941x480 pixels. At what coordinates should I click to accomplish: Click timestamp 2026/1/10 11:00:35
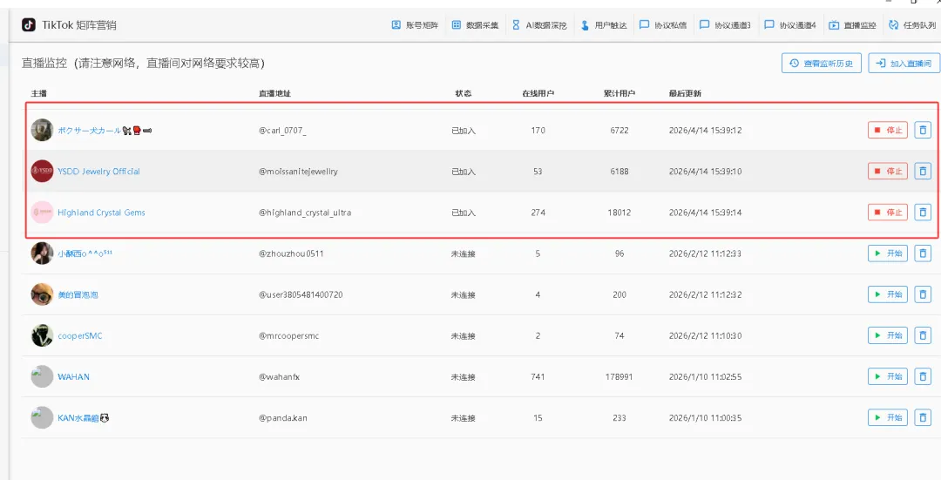705,418
